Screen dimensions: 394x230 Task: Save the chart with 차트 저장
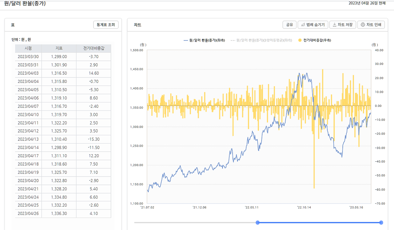click(343, 25)
